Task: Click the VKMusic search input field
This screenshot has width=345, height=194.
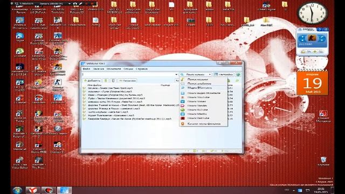Action: (128, 74)
